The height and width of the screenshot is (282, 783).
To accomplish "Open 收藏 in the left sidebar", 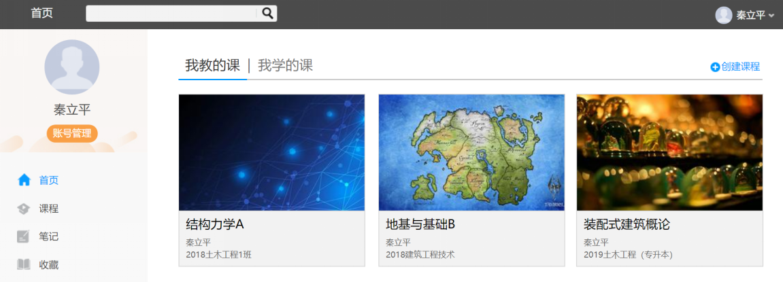I will pos(49,265).
